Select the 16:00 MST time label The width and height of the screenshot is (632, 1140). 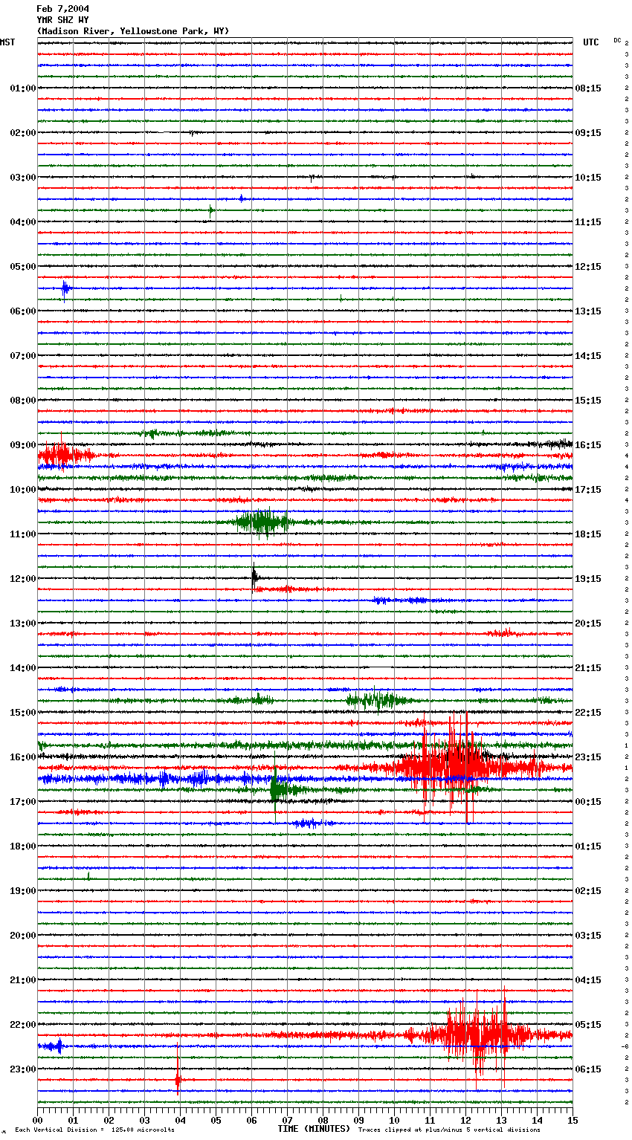(x=23, y=757)
